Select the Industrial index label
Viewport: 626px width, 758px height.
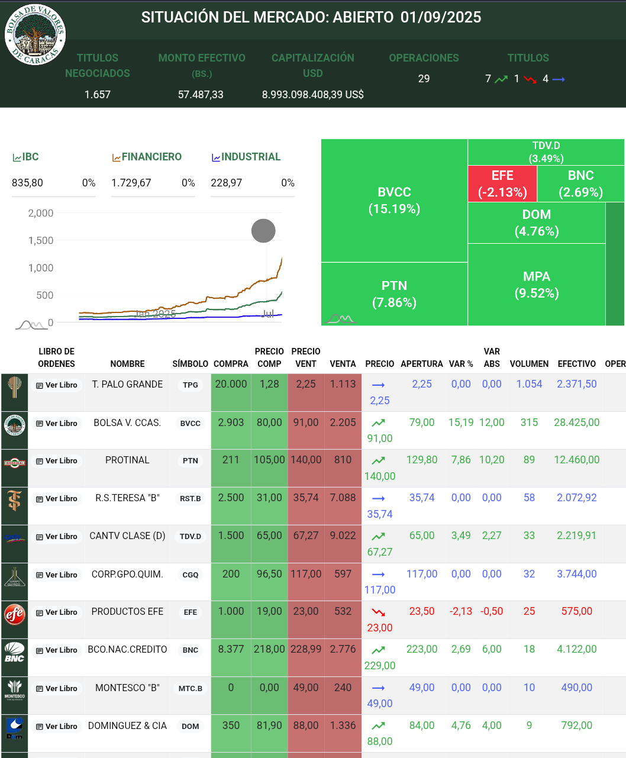251,157
